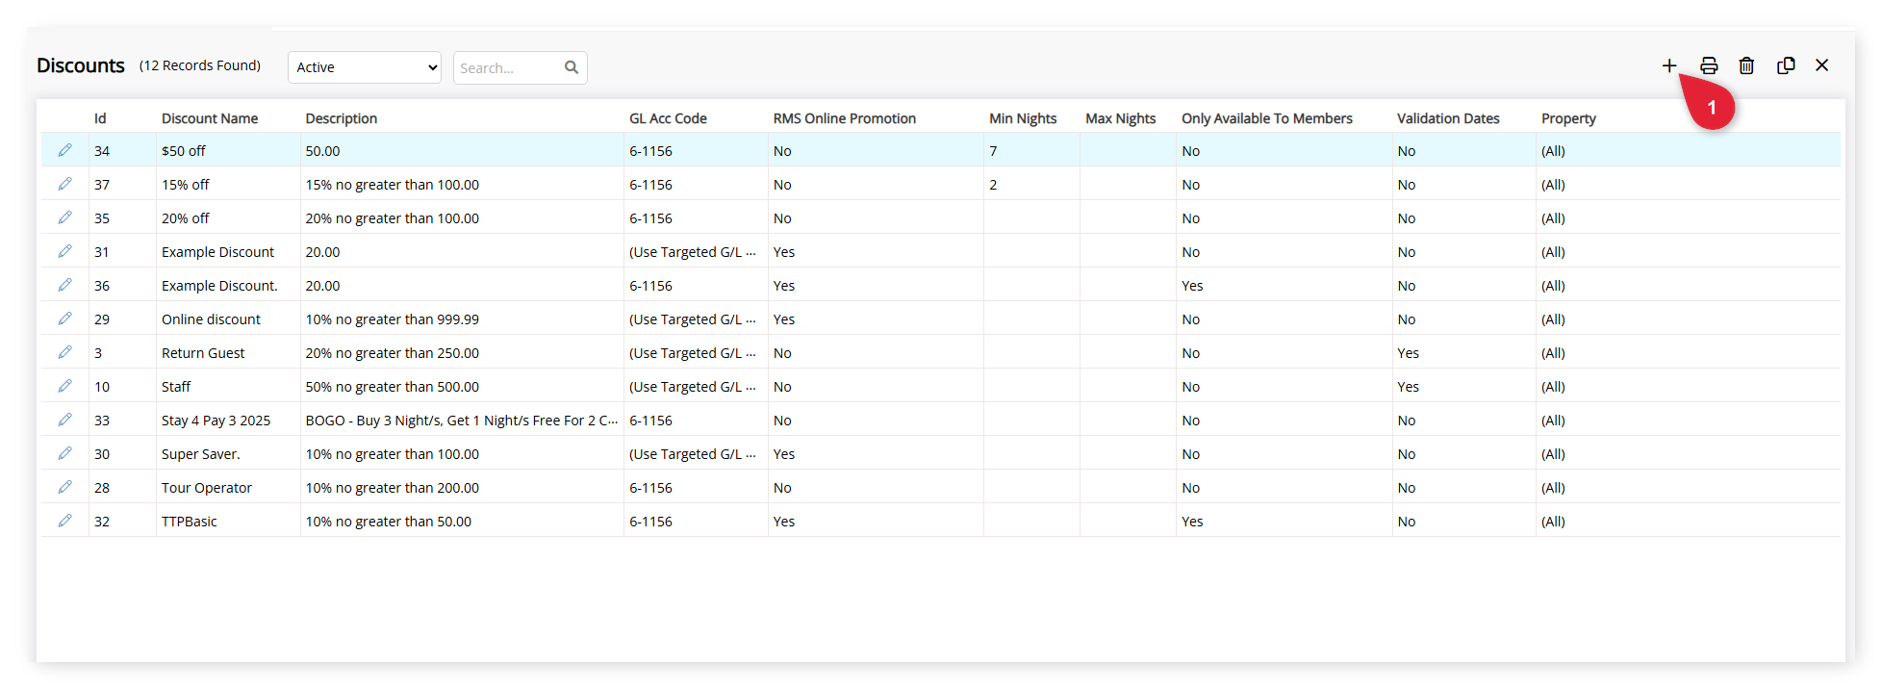Sort by Min Nights column header
This screenshot has height=689, width=1882.
(1023, 118)
